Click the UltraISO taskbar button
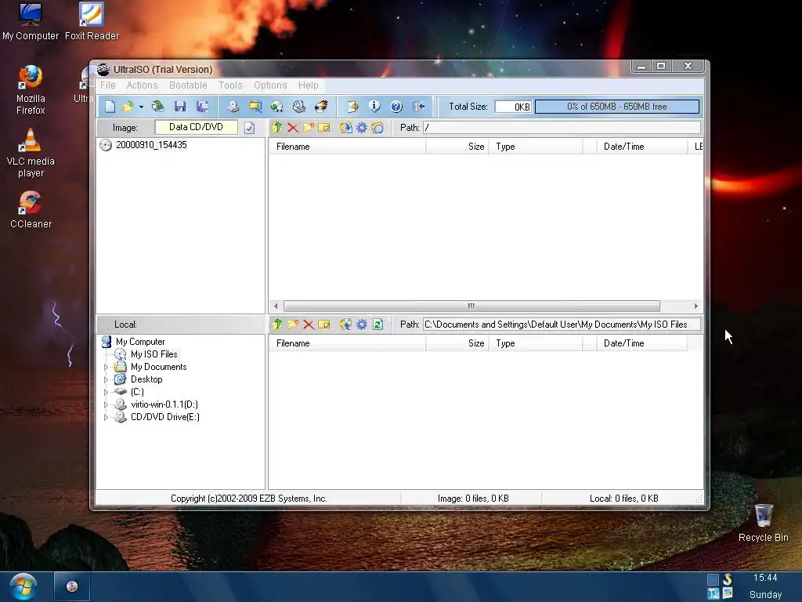802x602 pixels. pyautogui.click(x=72, y=586)
